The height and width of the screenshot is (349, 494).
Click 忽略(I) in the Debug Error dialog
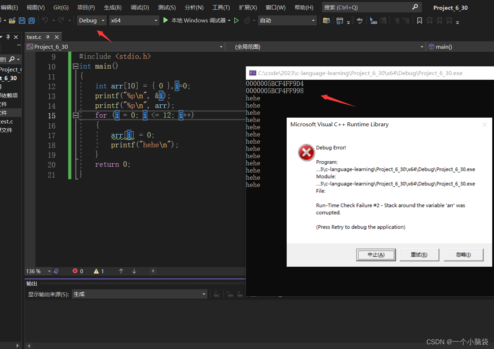[x=463, y=255]
